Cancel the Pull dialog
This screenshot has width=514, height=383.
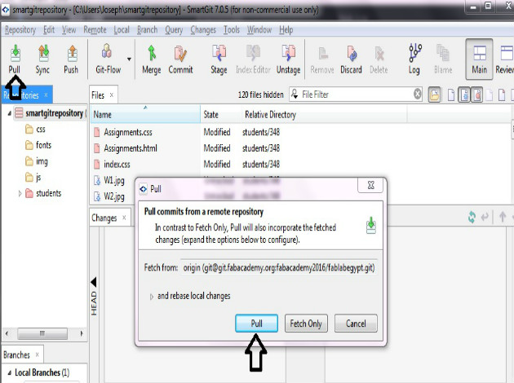tap(356, 324)
